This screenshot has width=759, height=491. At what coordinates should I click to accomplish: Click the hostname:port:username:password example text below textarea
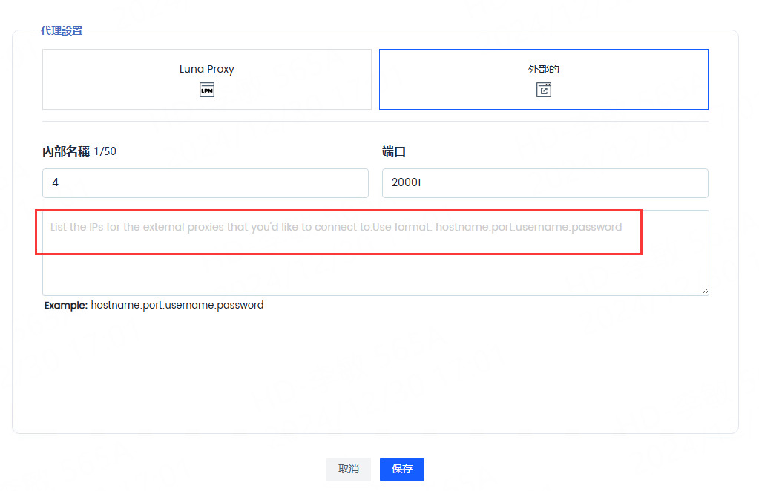pos(177,305)
